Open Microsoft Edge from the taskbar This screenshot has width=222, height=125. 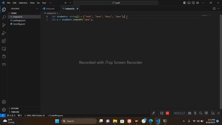151,121
